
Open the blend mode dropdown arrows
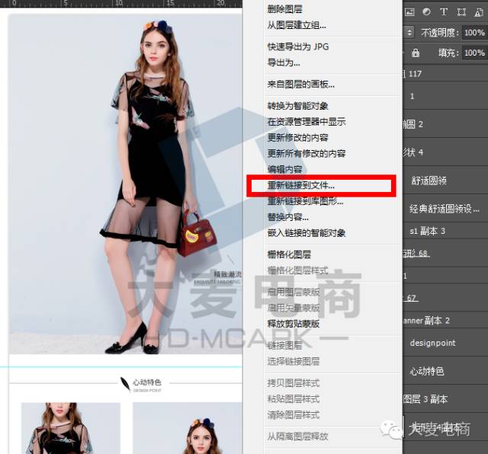pos(409,32)
